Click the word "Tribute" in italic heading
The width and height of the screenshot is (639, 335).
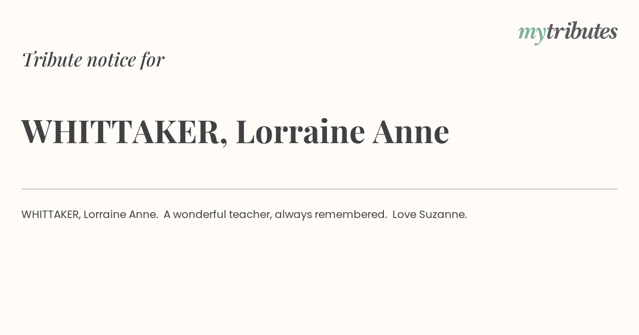point(52,60)
